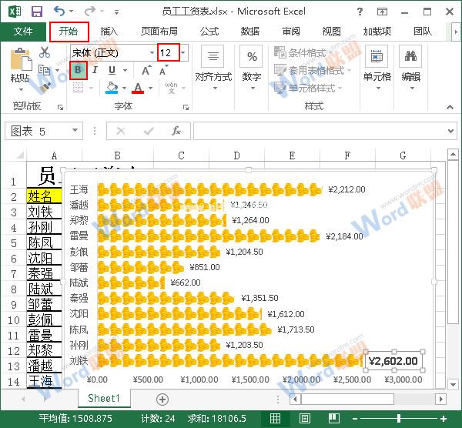Expand the font size dropdown arrow
Image resolution: width=462 pixels, height=428 pixels.
pyautogui.click(x=183, y=52)
